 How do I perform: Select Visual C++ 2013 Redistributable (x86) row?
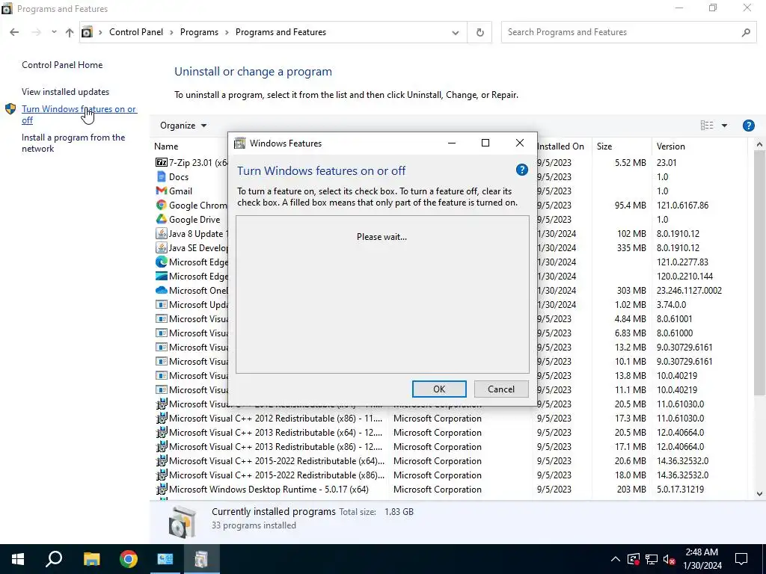(x=450, y=447)
